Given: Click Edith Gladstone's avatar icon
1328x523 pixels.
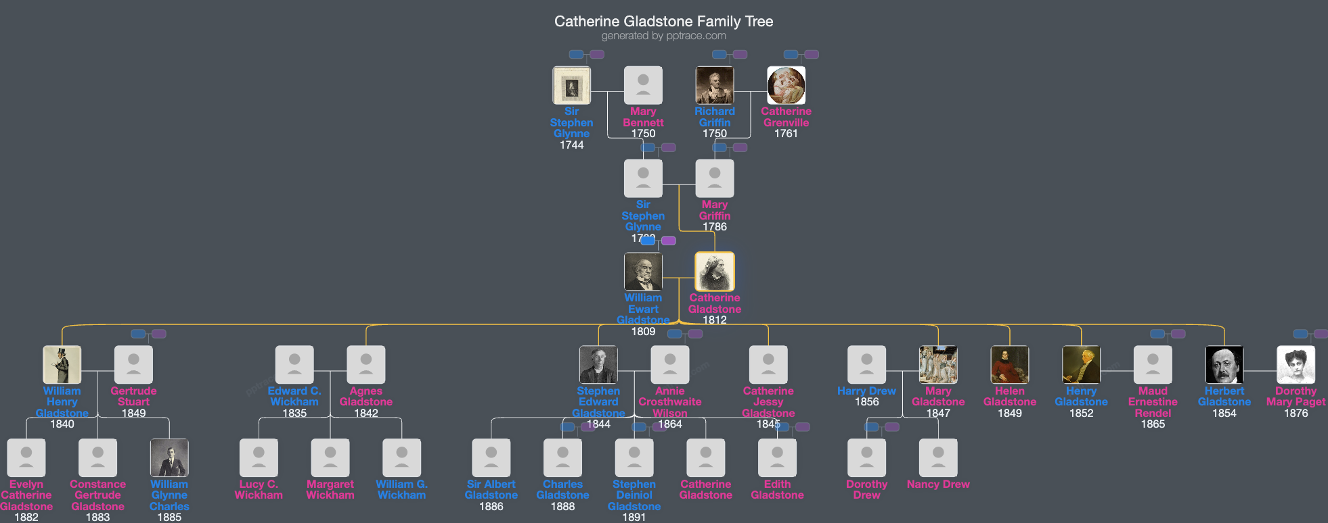Looking at the screenshot, I should click(777, 458).
